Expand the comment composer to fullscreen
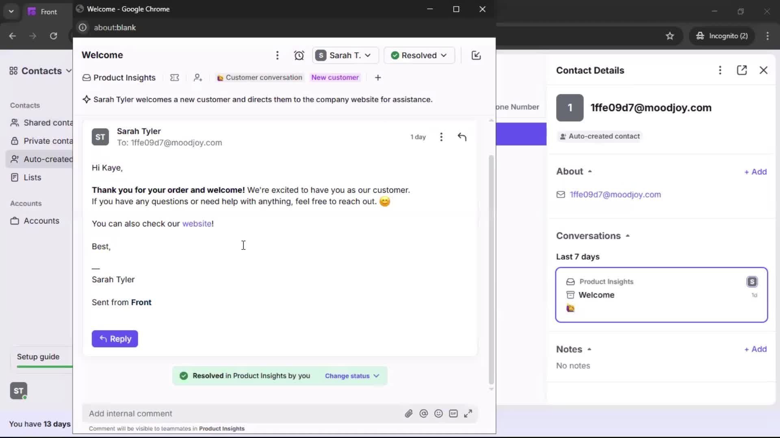This screenshot has height=438, width=780. pos(468,413)
